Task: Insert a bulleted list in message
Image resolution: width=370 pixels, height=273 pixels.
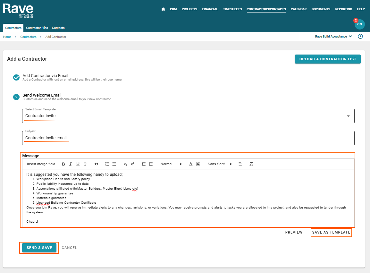Action: [x=114, y=164]
